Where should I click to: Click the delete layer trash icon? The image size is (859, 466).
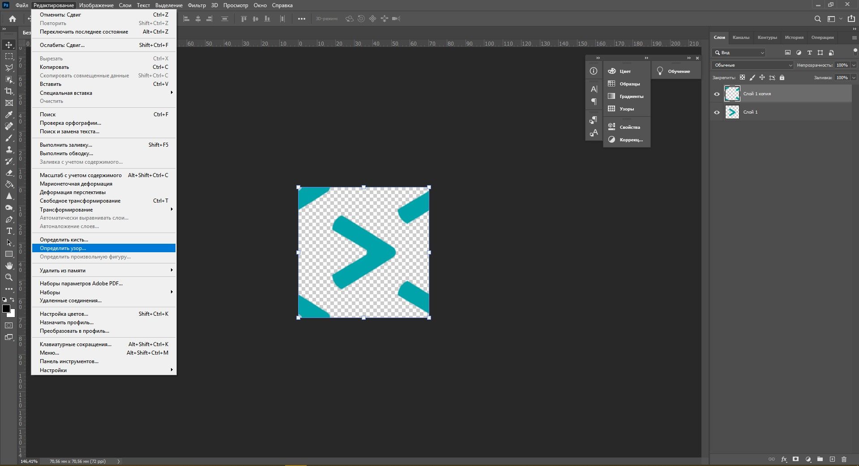(844, 459)
